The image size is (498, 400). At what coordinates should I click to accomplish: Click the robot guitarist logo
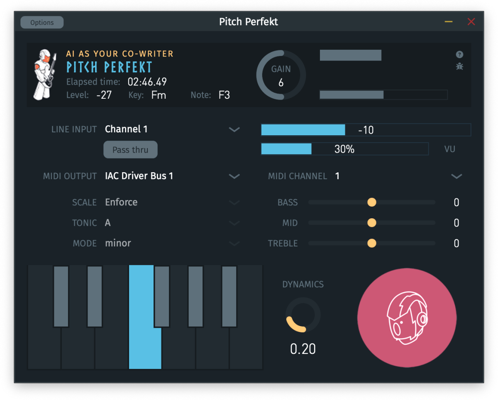[x=45, y=74]
